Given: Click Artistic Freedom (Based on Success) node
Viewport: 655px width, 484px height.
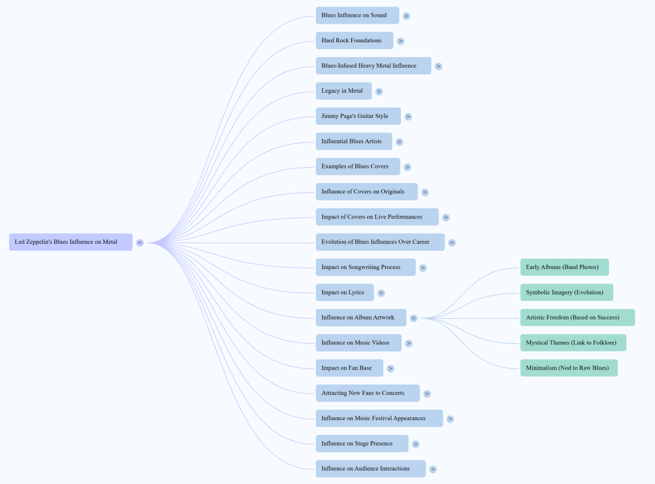Looking at the screenshot, I should pos(578,318).
